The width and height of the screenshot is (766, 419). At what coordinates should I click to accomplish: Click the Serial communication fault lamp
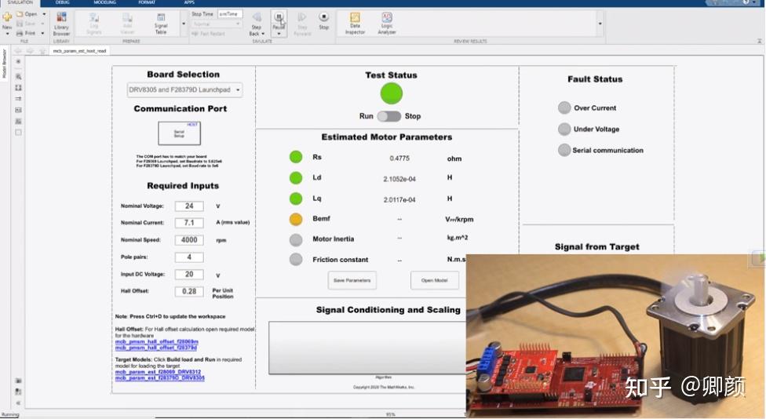tap(564, 150)
